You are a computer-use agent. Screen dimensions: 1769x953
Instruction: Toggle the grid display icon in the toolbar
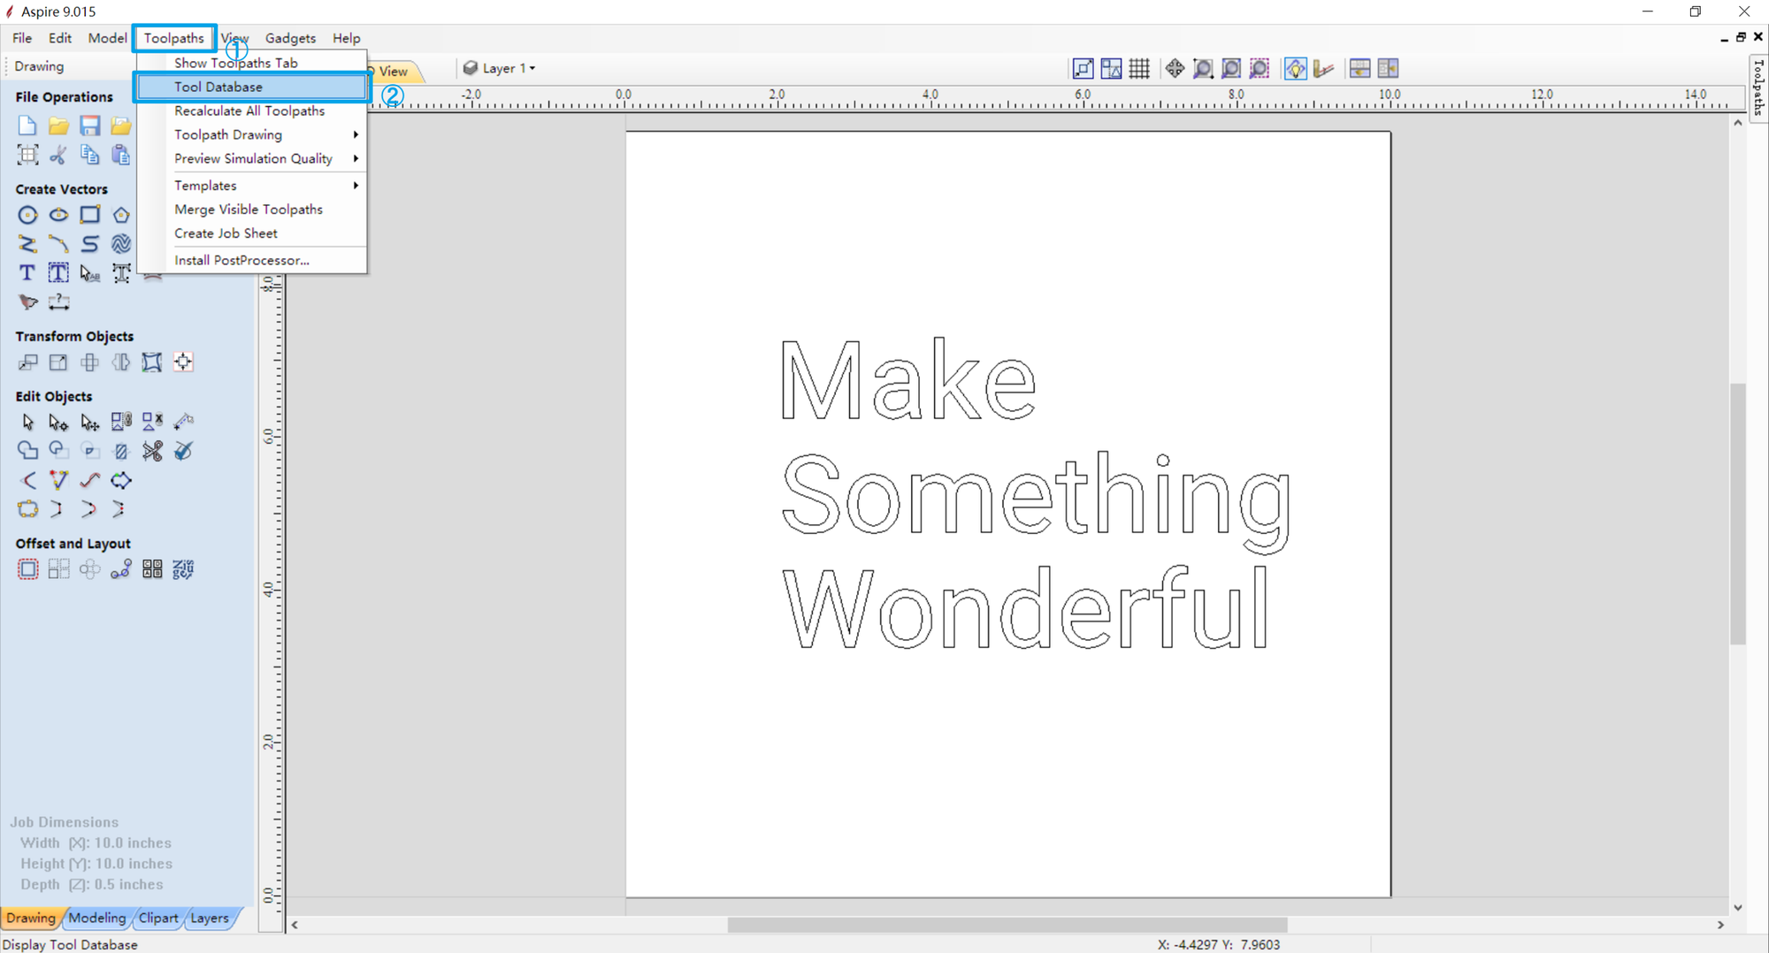(1139, 68)
